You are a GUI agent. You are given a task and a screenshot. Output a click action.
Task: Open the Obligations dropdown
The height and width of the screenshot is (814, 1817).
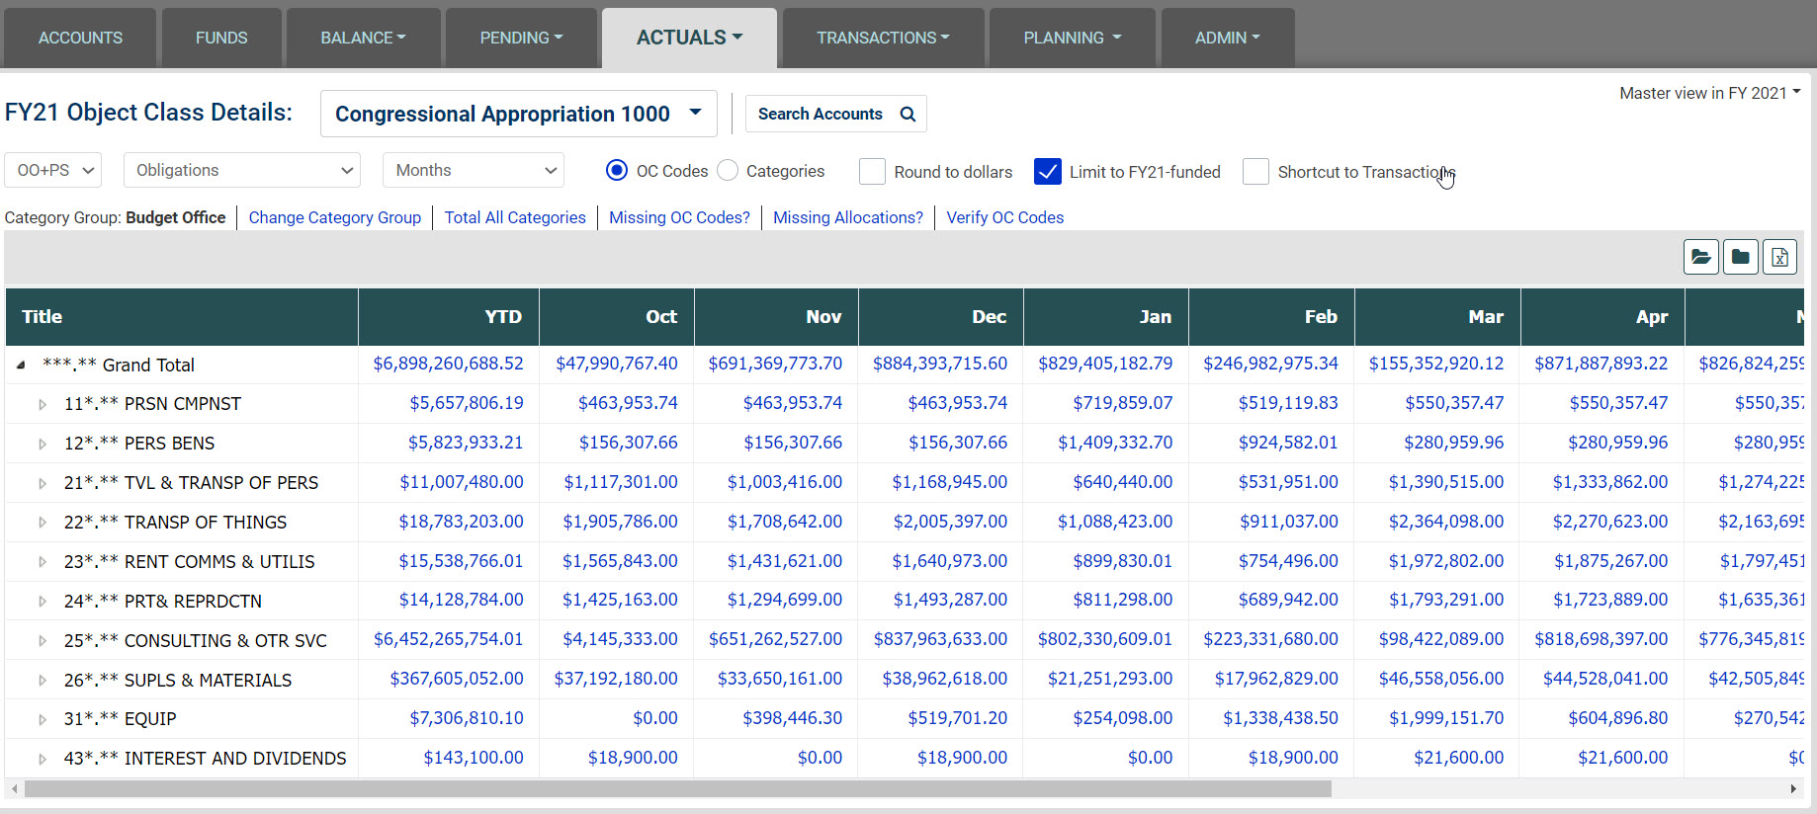click(241, 170)
